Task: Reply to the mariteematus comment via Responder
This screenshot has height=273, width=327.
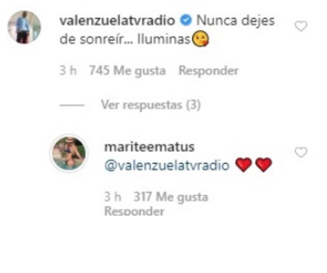Action: click(134, 211)
